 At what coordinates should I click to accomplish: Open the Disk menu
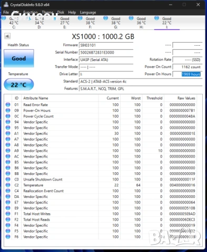pos(61,13)
